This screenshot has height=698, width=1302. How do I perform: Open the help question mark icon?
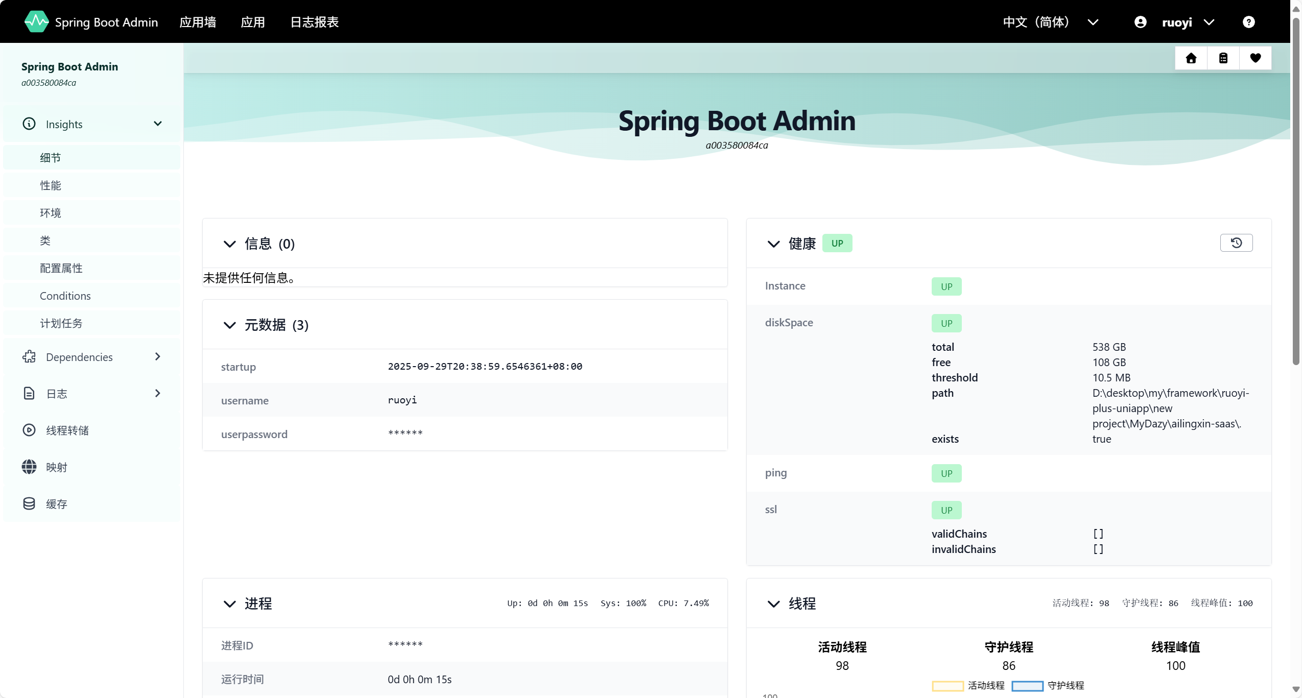click(x=1248, y=22)
